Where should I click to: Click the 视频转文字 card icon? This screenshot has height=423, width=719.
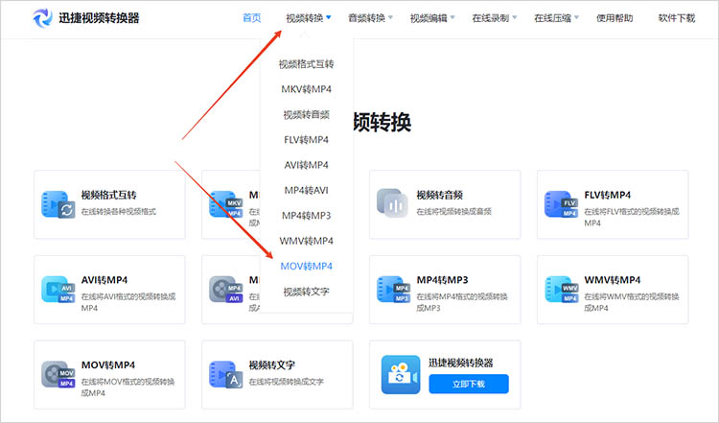click(x=225, y=374)
